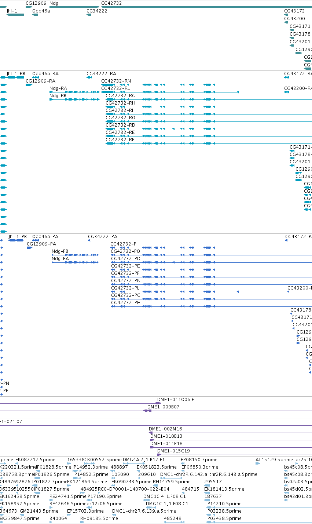
Task: Select transcript CG42732-RI
Action: (x=209, y=114)
